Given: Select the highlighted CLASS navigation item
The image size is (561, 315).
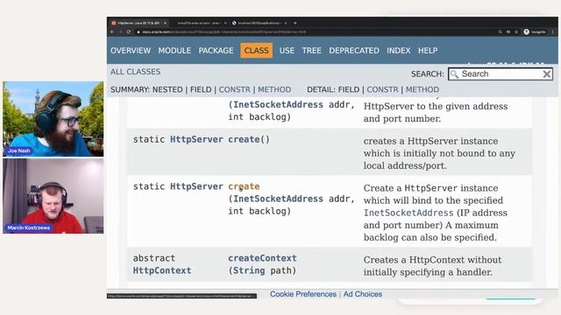Looking at the screenshot, I should (256, 51).
